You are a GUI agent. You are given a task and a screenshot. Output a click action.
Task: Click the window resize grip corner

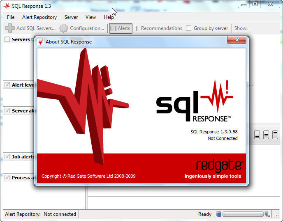pyautogui.click(x=276, y=215)
